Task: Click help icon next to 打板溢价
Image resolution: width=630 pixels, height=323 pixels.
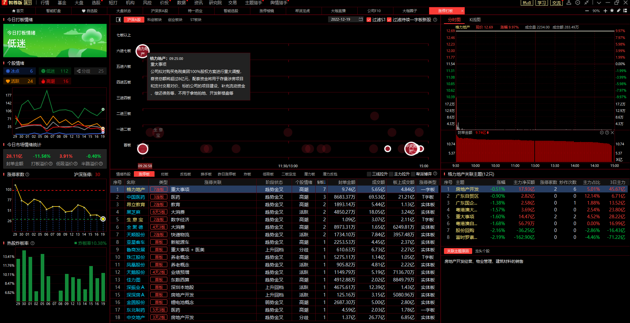Action: coord(51,164)
